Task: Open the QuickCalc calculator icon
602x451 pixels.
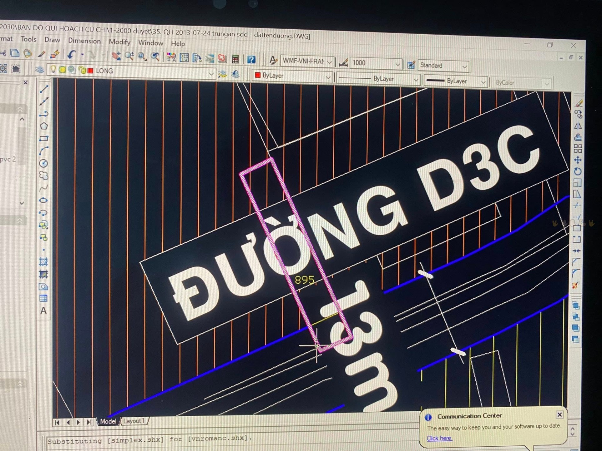Action: pyautogui.click(x=235, y=59)
